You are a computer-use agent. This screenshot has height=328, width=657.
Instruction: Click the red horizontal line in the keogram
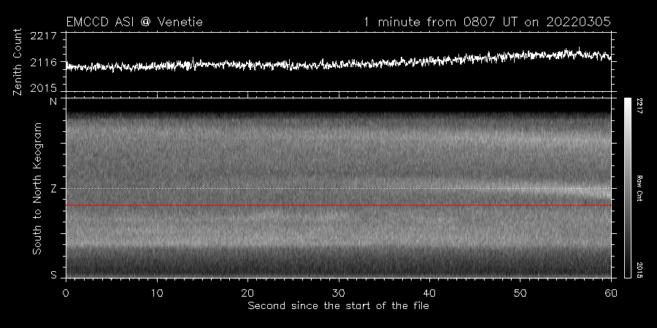tap(339, 206)
